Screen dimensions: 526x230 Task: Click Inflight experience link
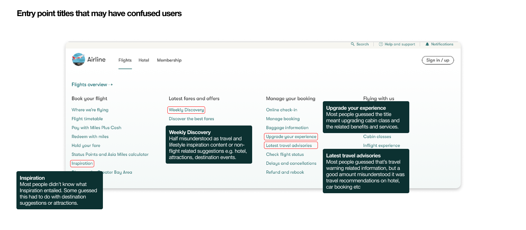pos(381,145)
